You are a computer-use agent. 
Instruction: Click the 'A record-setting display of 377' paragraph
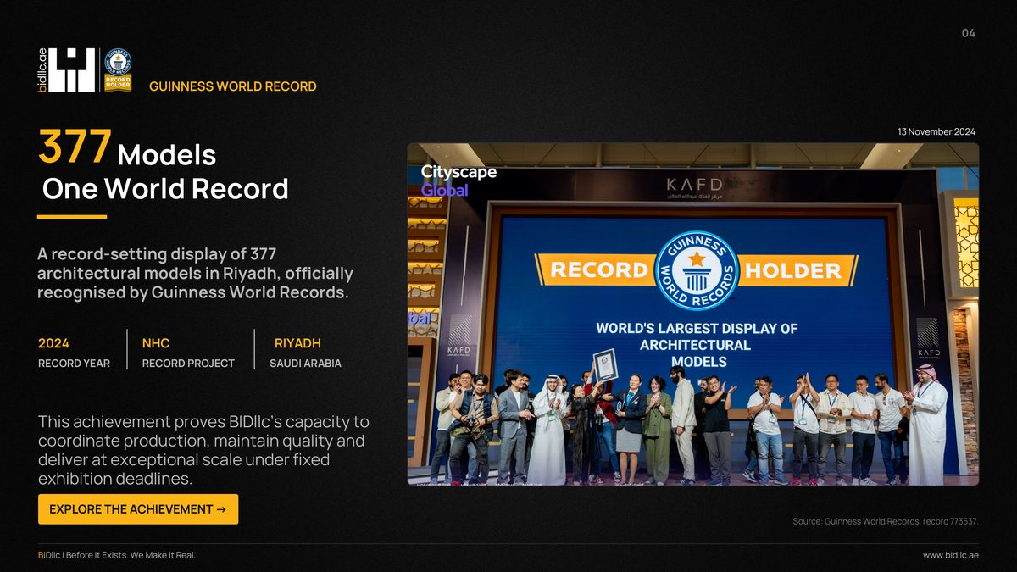click(196, 273)
